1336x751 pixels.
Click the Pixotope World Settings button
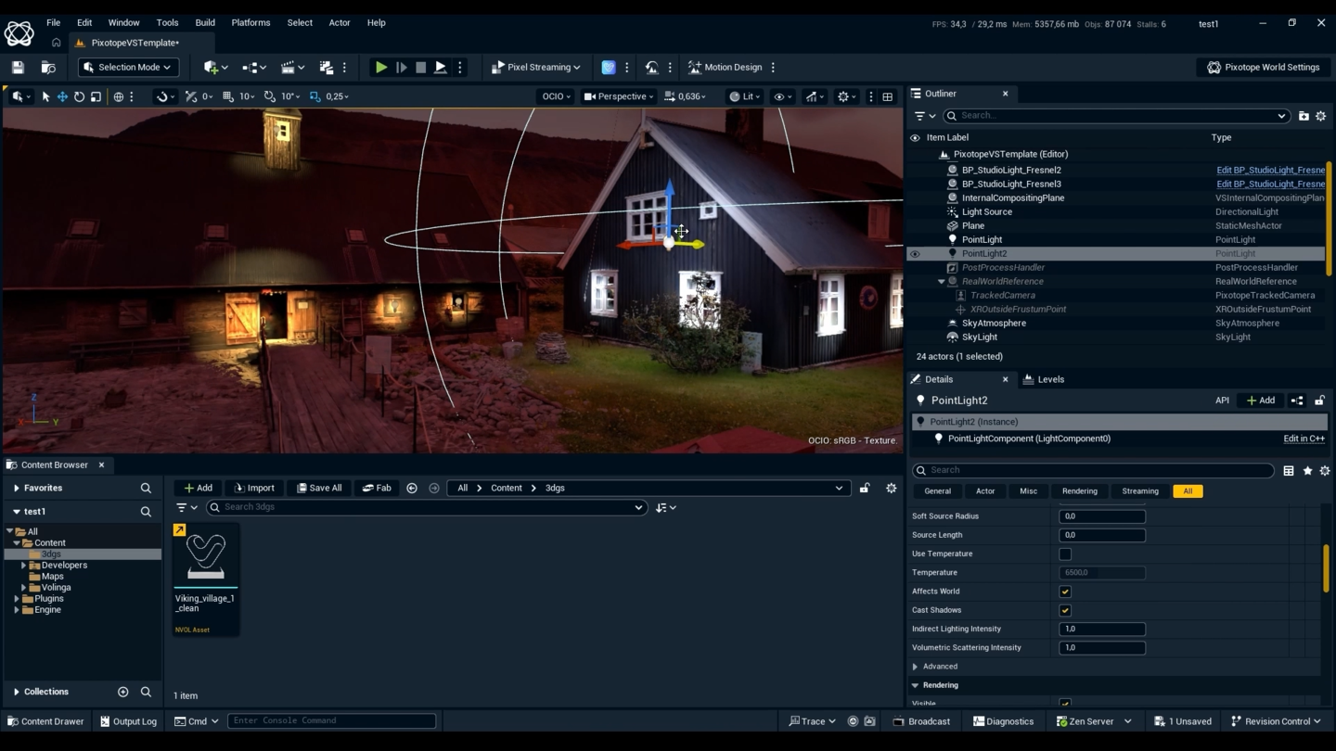(1263, 68)
